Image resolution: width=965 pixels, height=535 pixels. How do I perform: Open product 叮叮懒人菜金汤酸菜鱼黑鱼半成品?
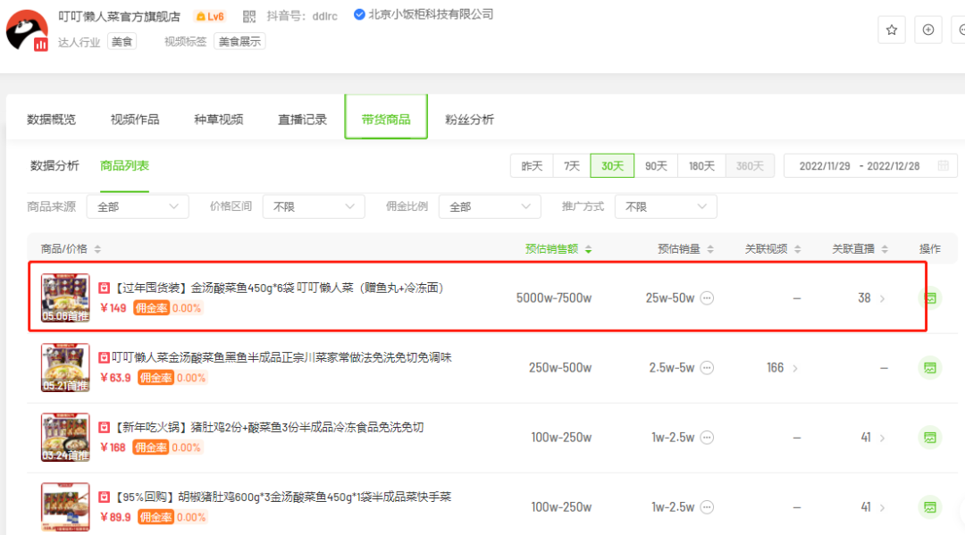click(281, 357)
